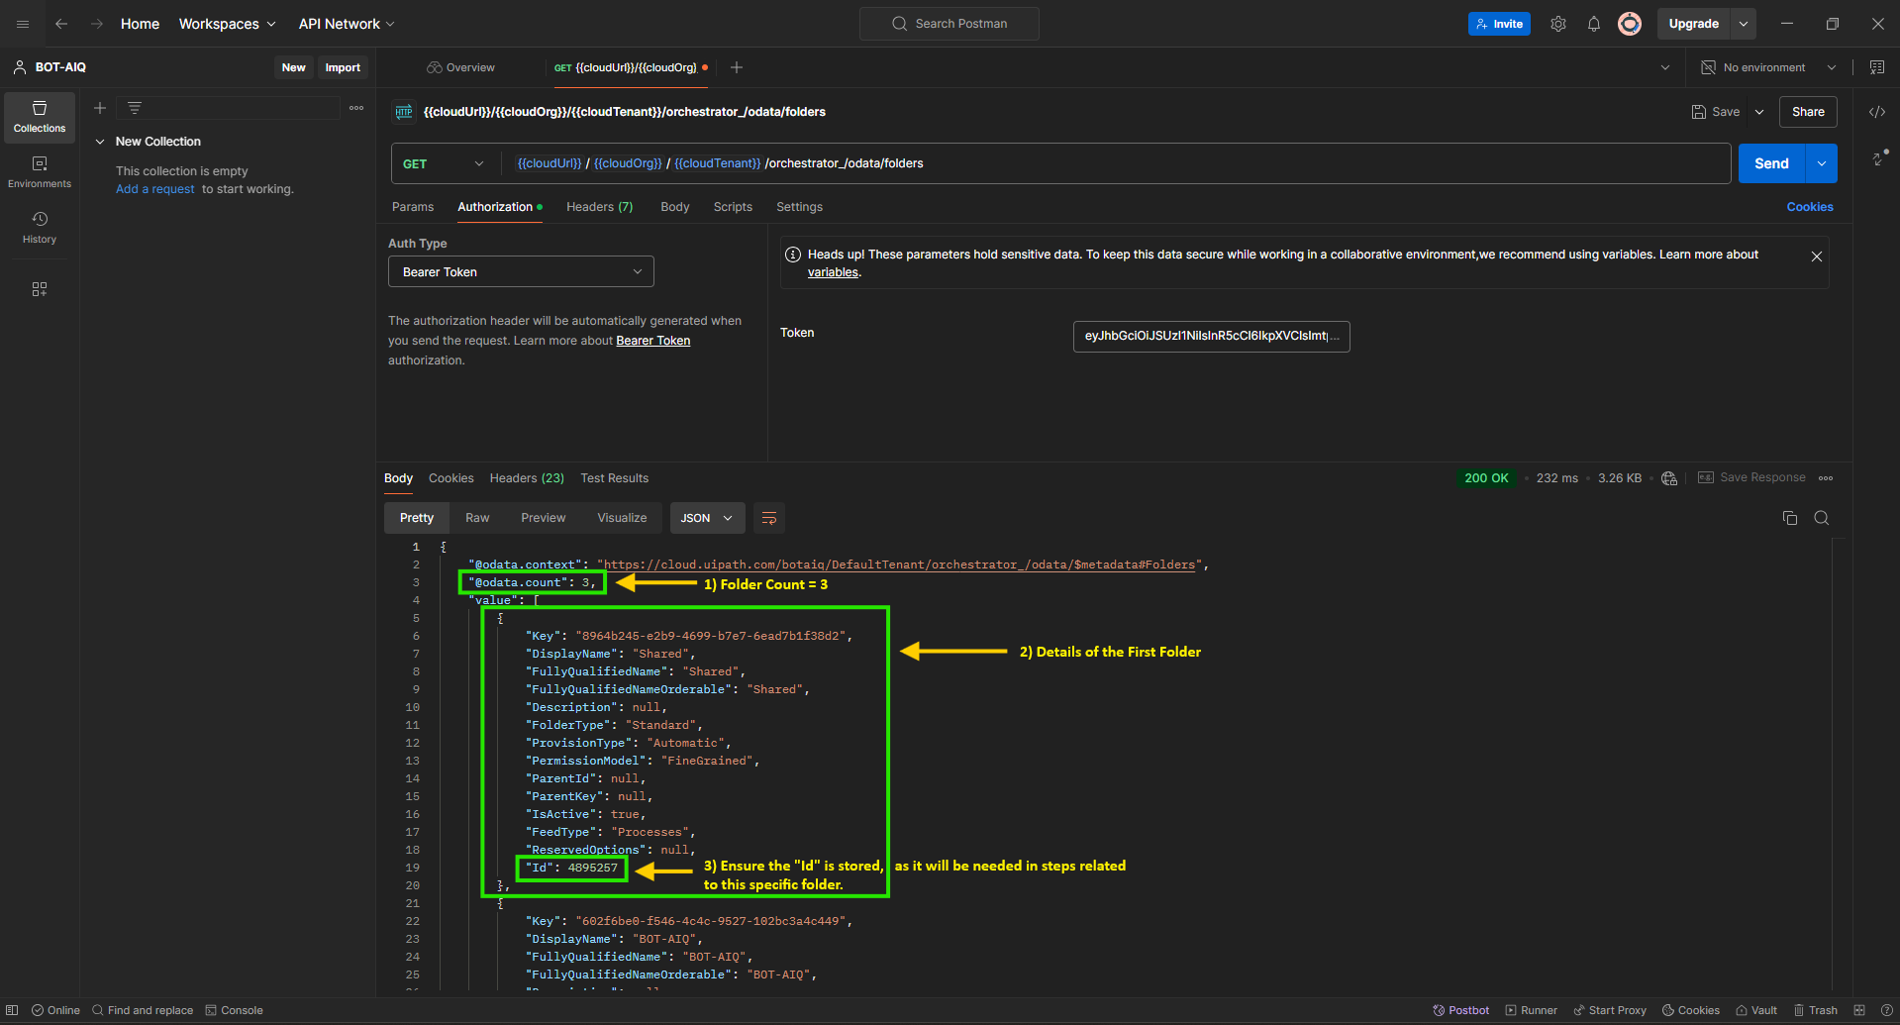Click the Send button
This screenshot has width=1900, height=1025.
[x=1772, y=163]
